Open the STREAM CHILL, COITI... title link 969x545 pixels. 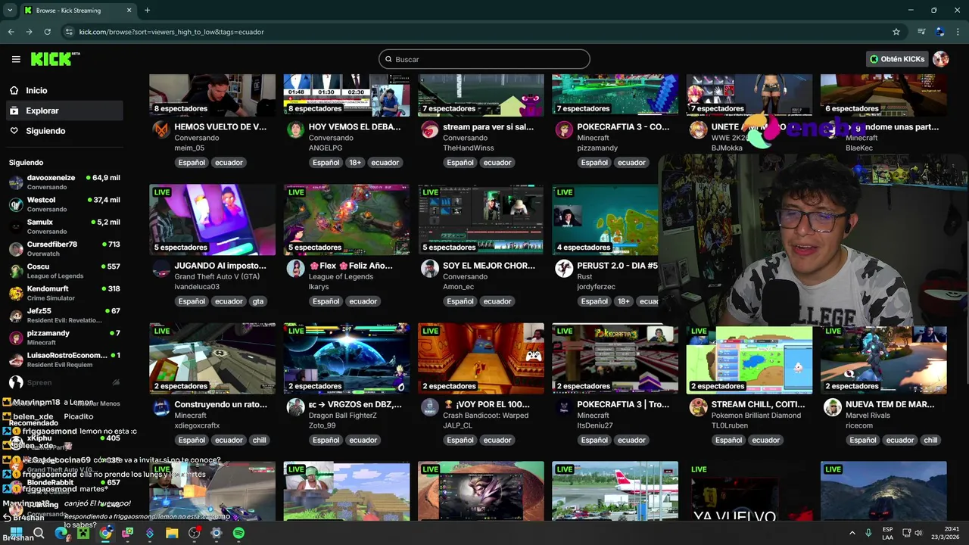point(758,404)
